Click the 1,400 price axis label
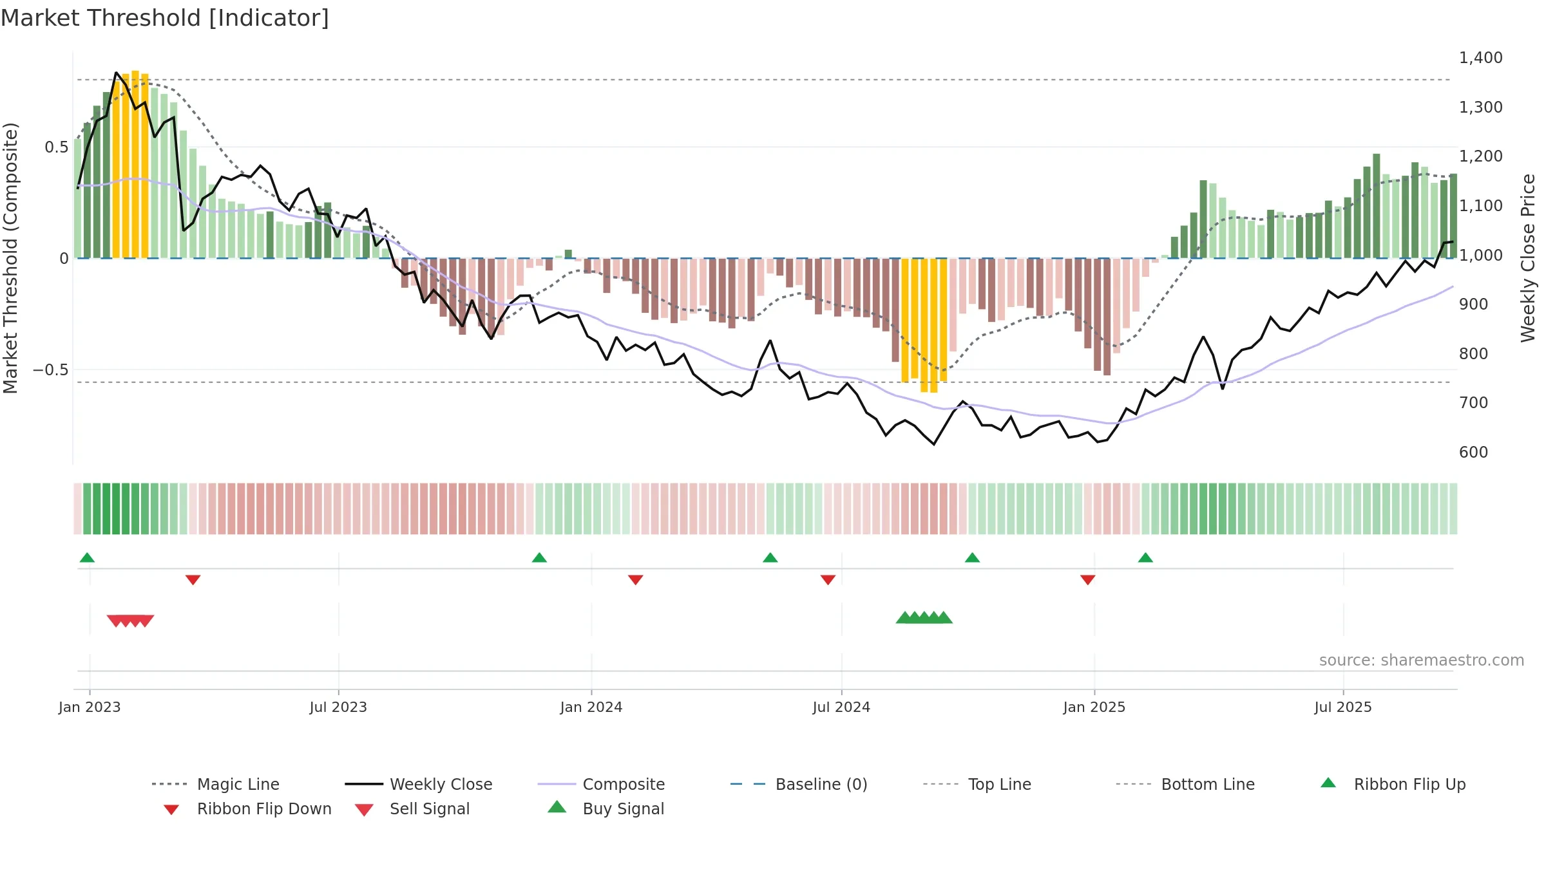Screen dimensions: 1546x869 tap(1480, 57)
